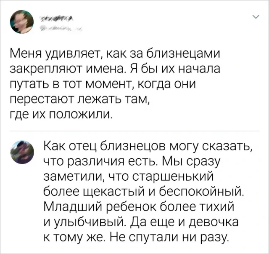Viewport: 269px width, 254px height.
Task: Click the reply author's profile avatar
Action: click(20, 151)
